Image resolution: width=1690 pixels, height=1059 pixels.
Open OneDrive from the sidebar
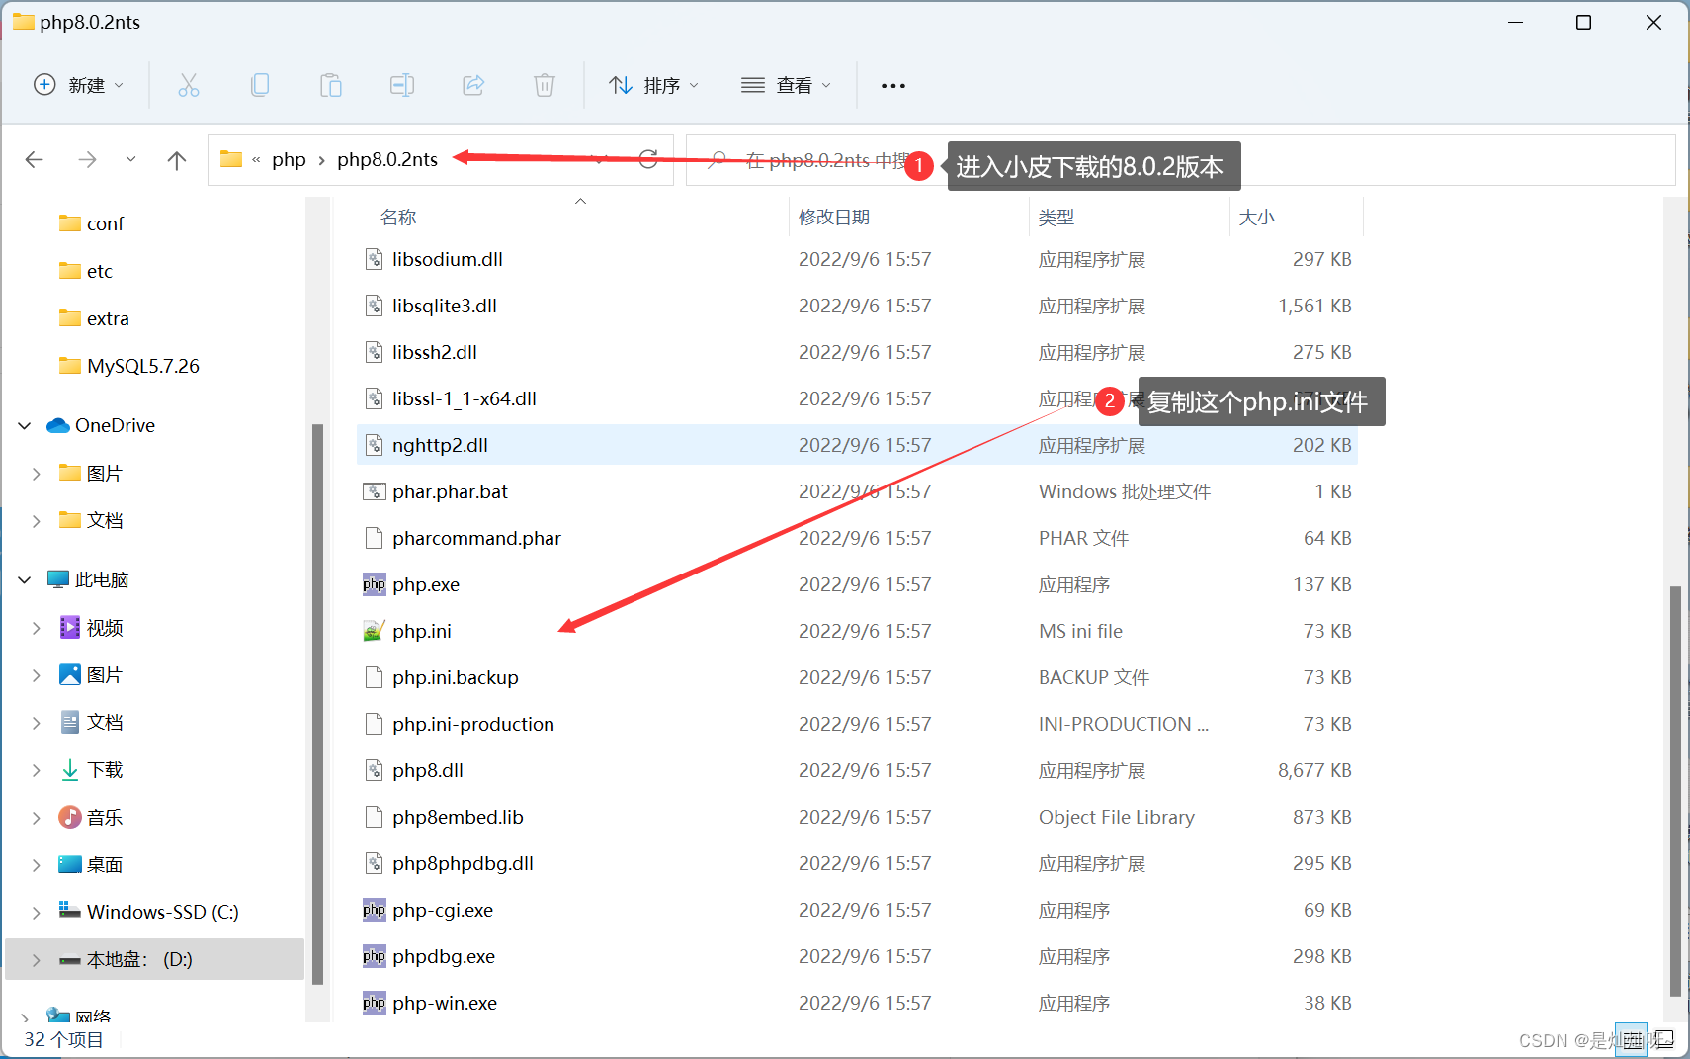[115, 425]
